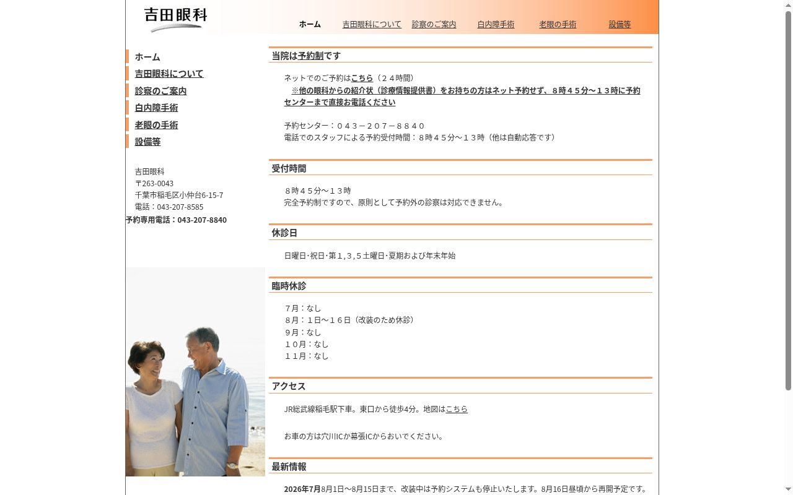Click the 完全予約制ですので notice line
Screen dimensions: 793x495
click(395, 202)
